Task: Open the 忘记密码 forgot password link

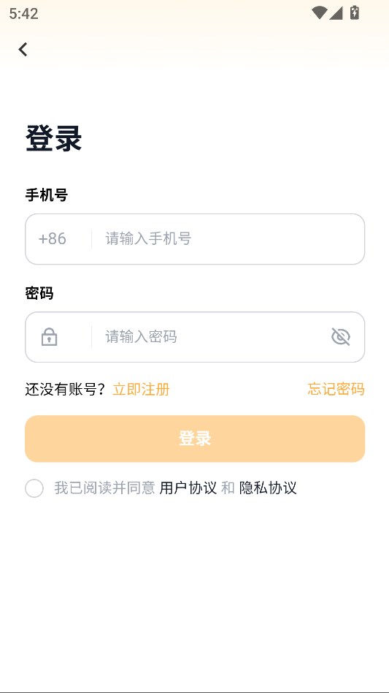Action: (336, 389)
